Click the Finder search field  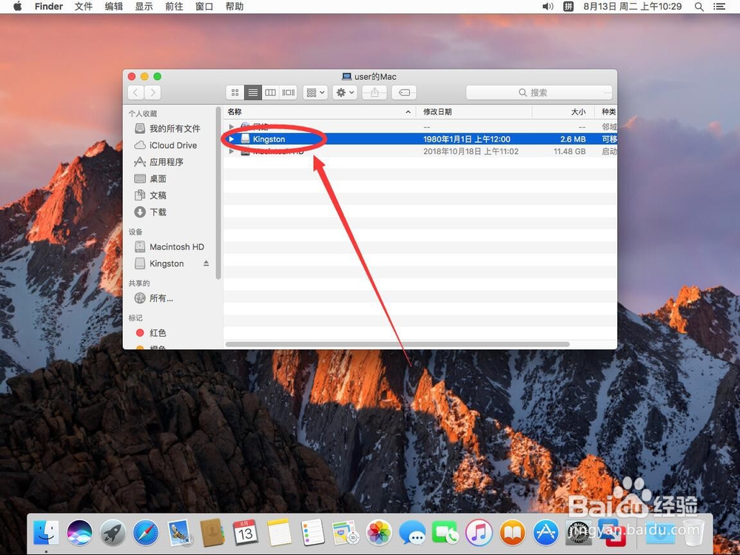539,92
